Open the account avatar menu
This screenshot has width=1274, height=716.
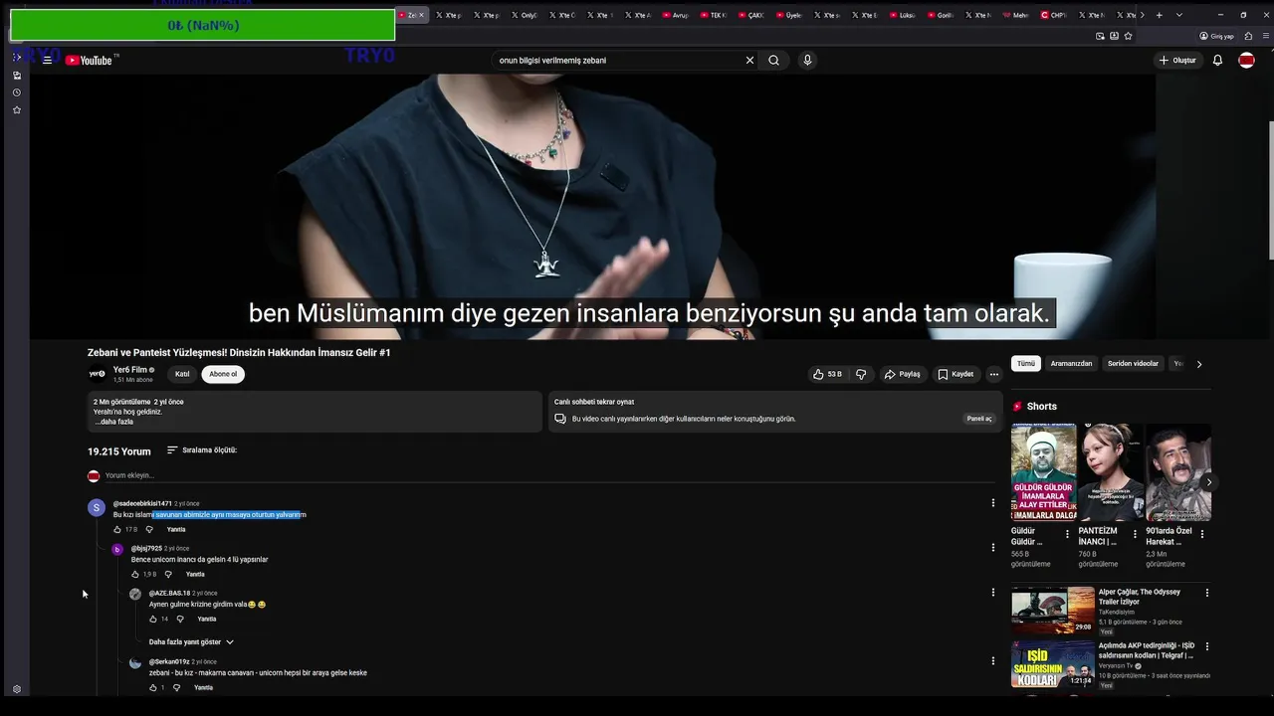(x=1246, y=61)
